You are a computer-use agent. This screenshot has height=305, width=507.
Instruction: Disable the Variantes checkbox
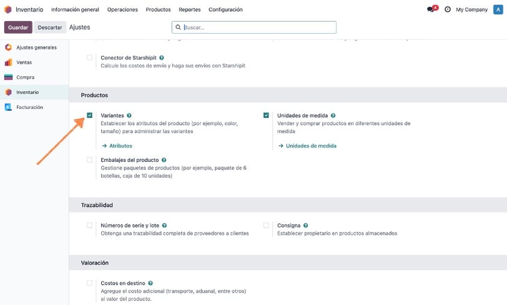[90, 116]
